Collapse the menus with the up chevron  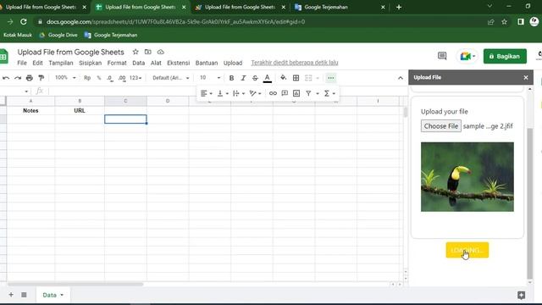(401, 78)
